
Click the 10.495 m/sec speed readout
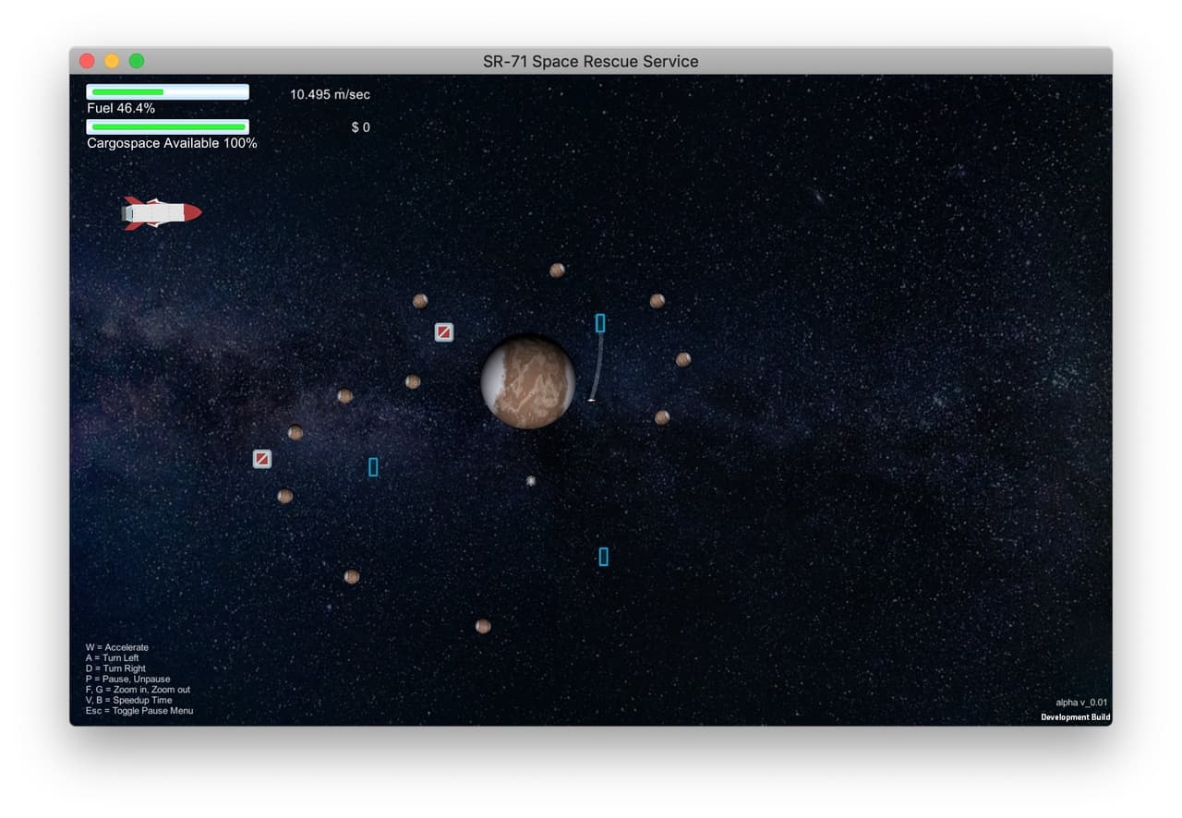330,94
